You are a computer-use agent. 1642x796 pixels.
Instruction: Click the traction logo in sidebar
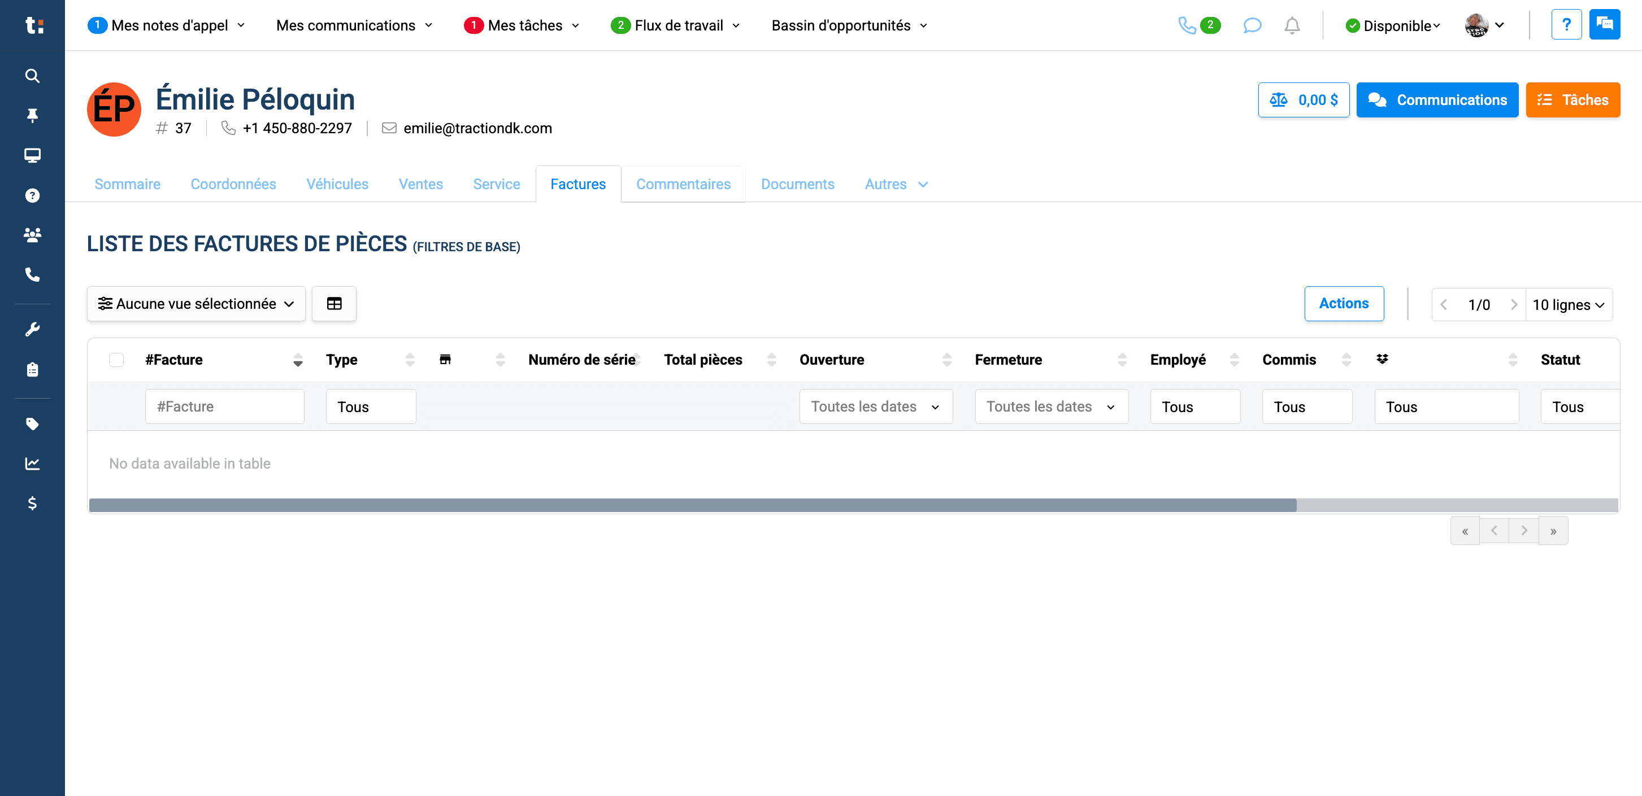pyautogui.click(x=33, y=25)
